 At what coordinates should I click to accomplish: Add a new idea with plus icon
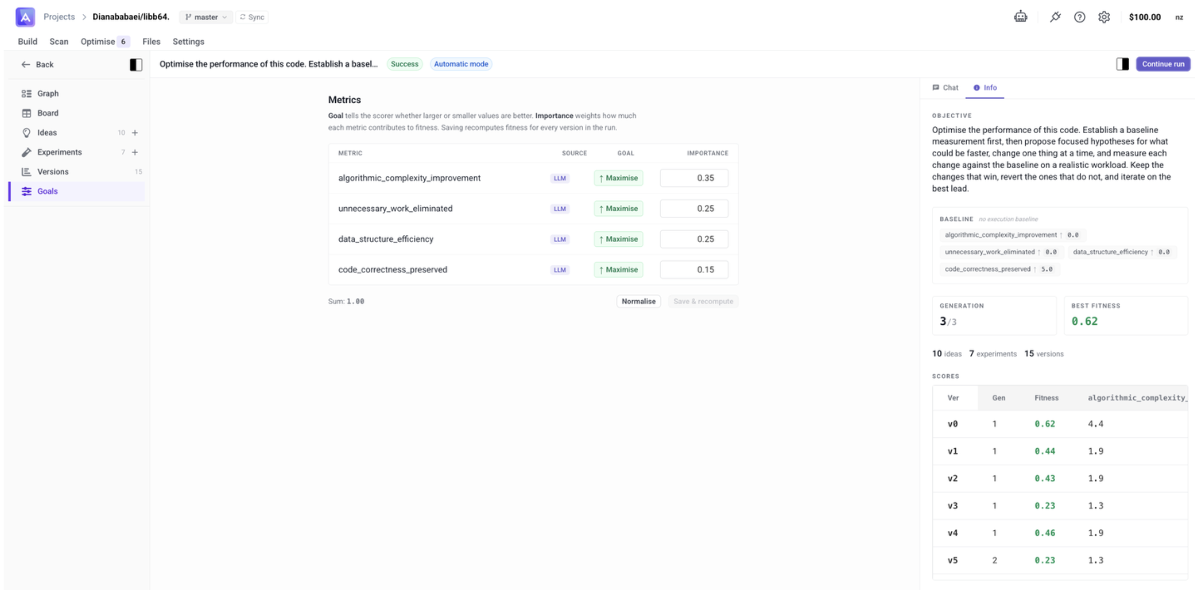click(135, 133)
